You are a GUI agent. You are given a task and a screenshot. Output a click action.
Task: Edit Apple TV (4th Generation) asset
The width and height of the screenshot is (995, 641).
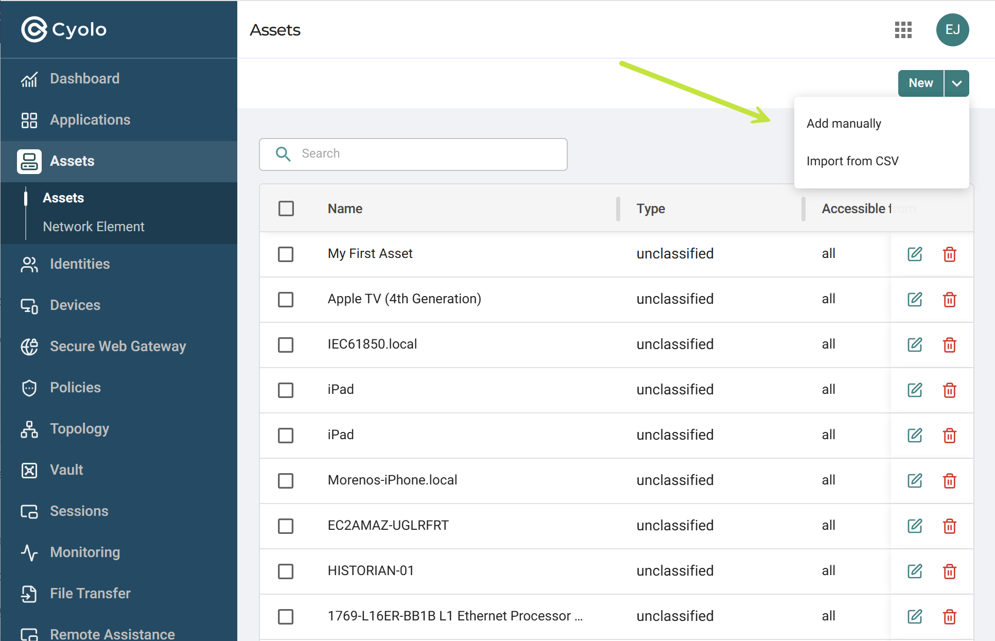915,299
